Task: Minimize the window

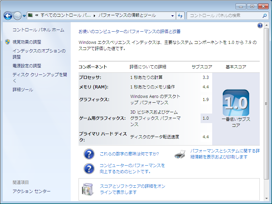Action: pos(241,6)
